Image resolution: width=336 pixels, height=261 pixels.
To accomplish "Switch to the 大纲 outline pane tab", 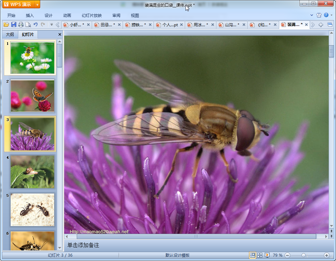I will [x=10, y=35].
